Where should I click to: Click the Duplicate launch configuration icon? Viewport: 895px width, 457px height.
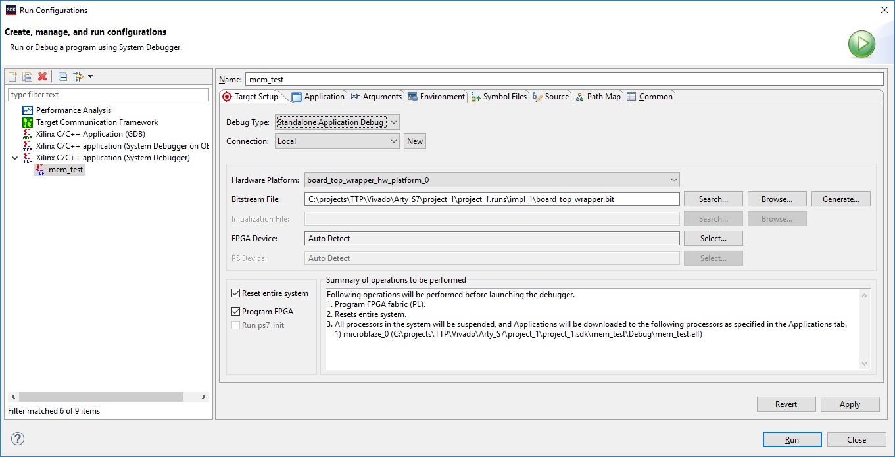27,77
